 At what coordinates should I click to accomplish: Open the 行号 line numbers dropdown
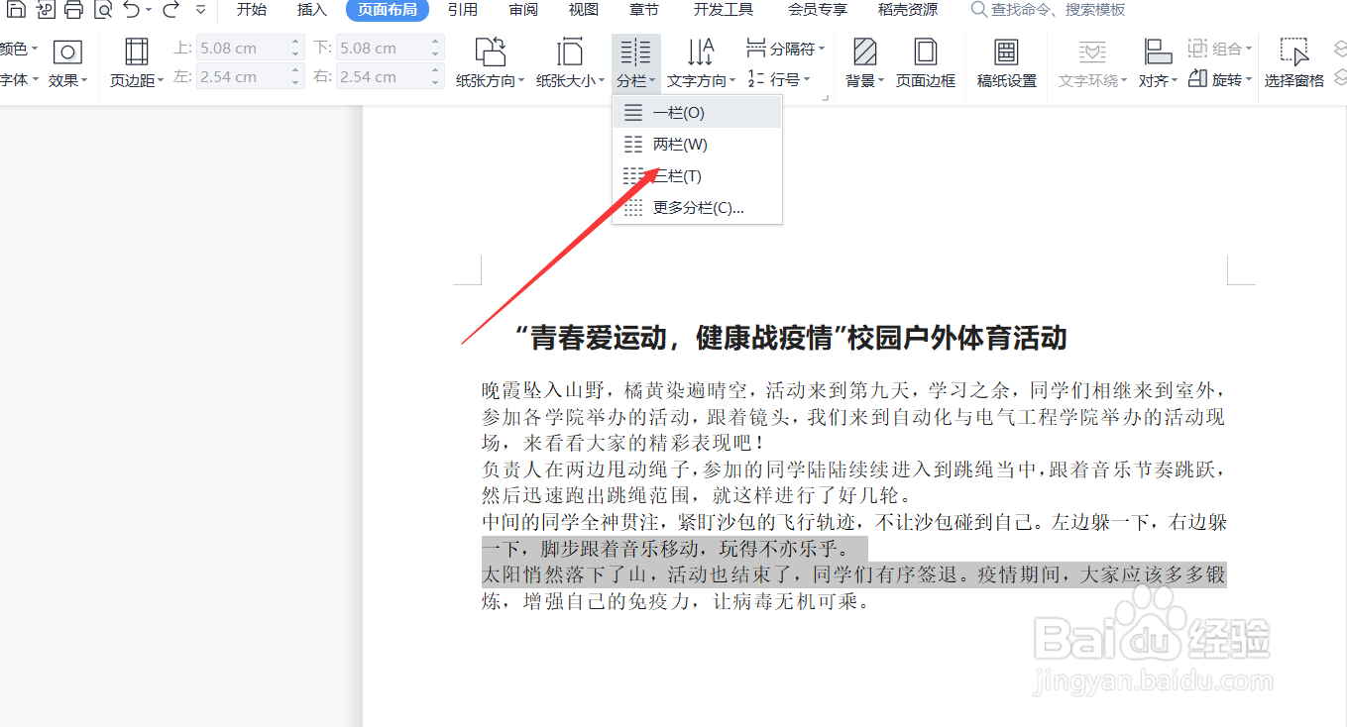(778, 79)
